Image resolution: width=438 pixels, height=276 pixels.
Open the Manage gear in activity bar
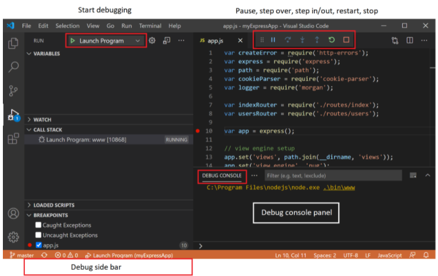click(13, 237)
